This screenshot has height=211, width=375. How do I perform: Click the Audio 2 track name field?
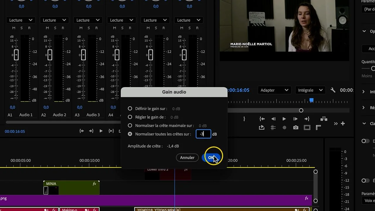(59, 115)
